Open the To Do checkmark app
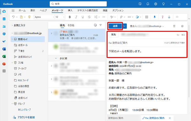Image resolution: width=191 pixels, height=121 pixels. 4,41
